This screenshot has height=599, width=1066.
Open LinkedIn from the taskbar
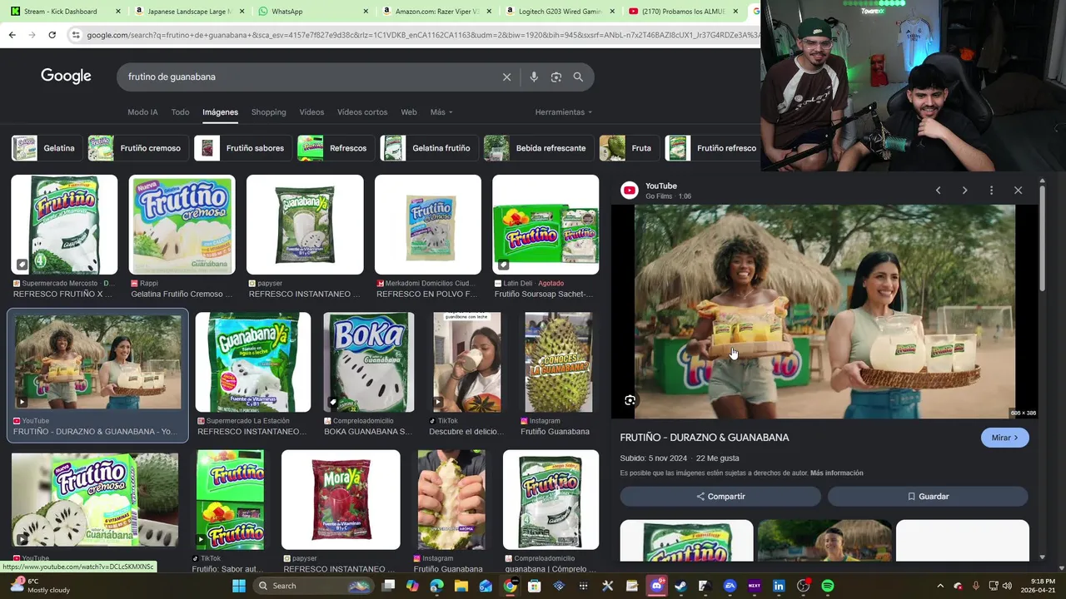pos(779,586)
